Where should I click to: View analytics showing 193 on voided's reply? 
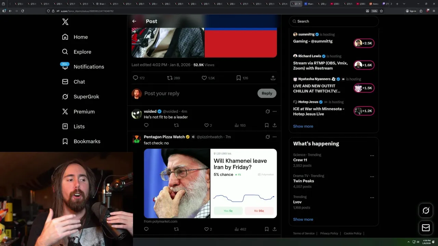(x=240, y=125)
